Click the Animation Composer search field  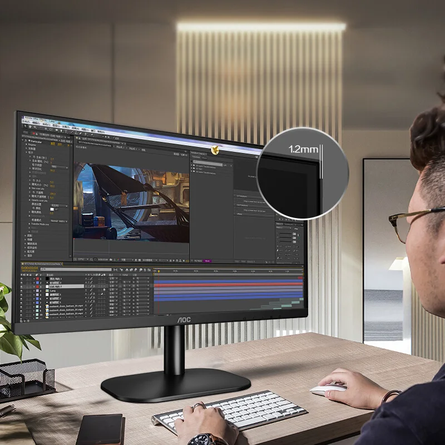(x=207, y=163)
